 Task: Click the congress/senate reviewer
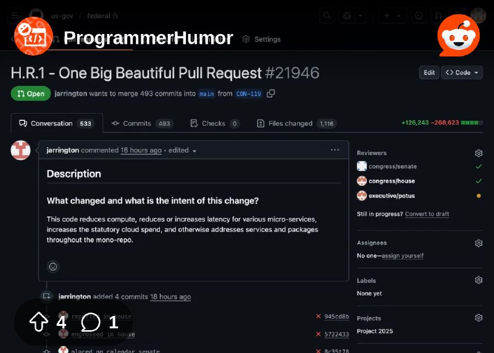(x=393, y=166)
